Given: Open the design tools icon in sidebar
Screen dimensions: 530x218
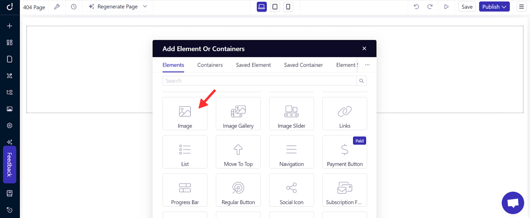Looking at the screenshot, I should (10, 76).
